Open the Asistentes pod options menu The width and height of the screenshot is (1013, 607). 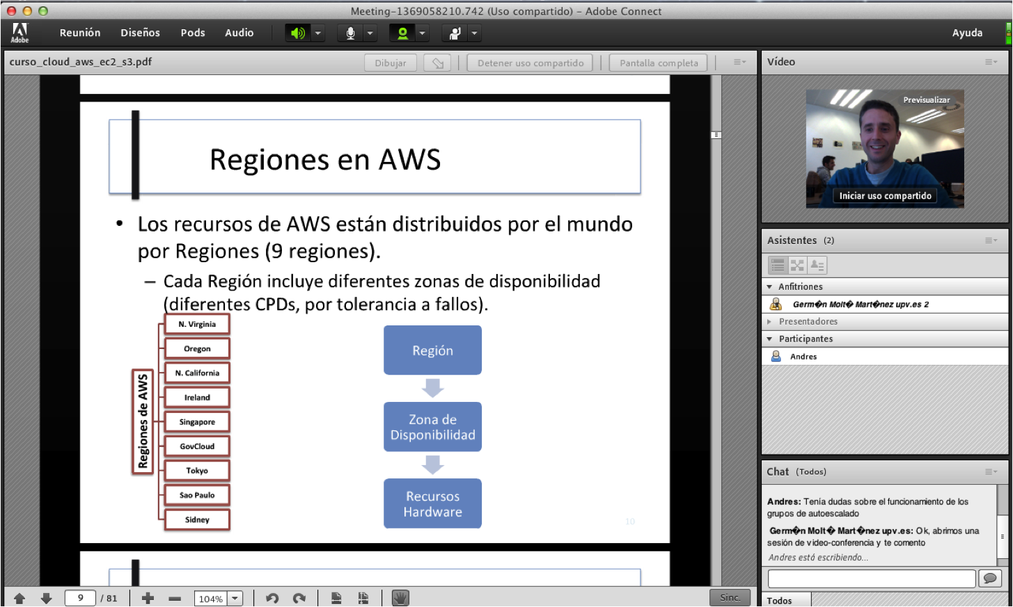tap(991, 241)
